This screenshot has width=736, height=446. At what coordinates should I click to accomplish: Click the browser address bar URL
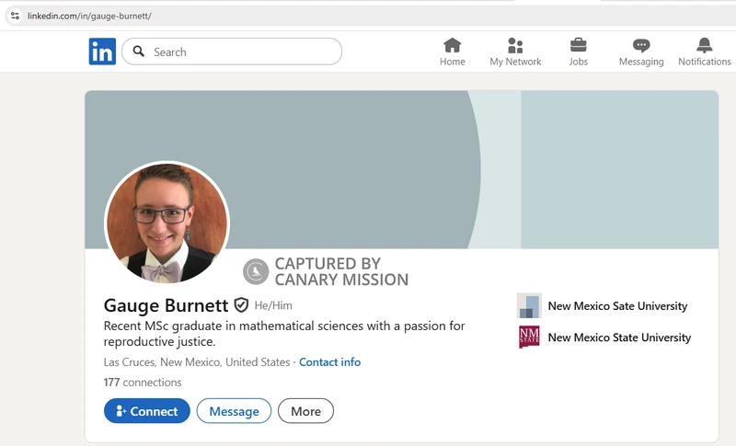90,16
